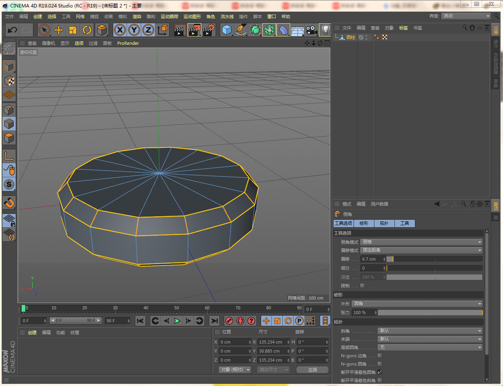This screenshot has height=386, width=503.
Task: Click render to picture viewer icon
Action: click(x=194, y=30)
